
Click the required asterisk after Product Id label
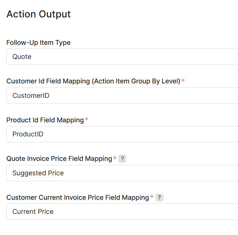[x=87, y=120]
